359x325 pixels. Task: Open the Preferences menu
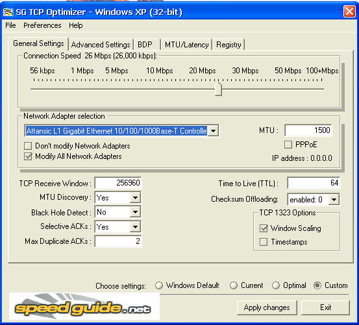point(42,25)
